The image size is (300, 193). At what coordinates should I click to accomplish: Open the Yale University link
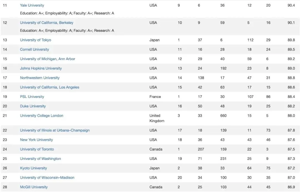(32, 5)
